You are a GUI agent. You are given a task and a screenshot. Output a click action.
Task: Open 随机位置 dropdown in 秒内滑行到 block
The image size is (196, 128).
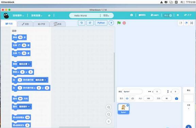pos(41,80)
